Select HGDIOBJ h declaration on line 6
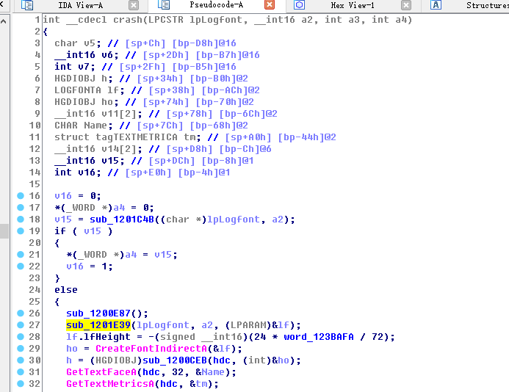Image resolution: width=509 pixels, height=392 pixels. point(84,79)
